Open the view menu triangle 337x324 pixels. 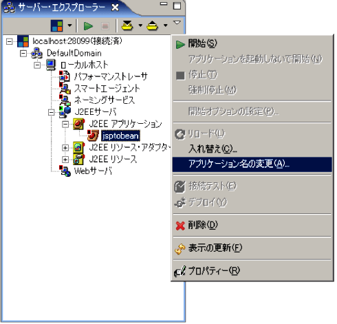(x=177, y=23)
